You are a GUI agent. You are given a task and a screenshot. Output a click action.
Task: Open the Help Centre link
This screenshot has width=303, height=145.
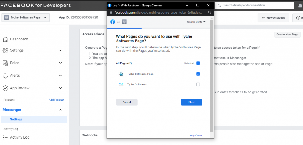(x=196, y=135)
